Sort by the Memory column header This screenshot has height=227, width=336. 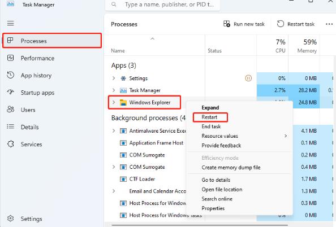point(307,51)
